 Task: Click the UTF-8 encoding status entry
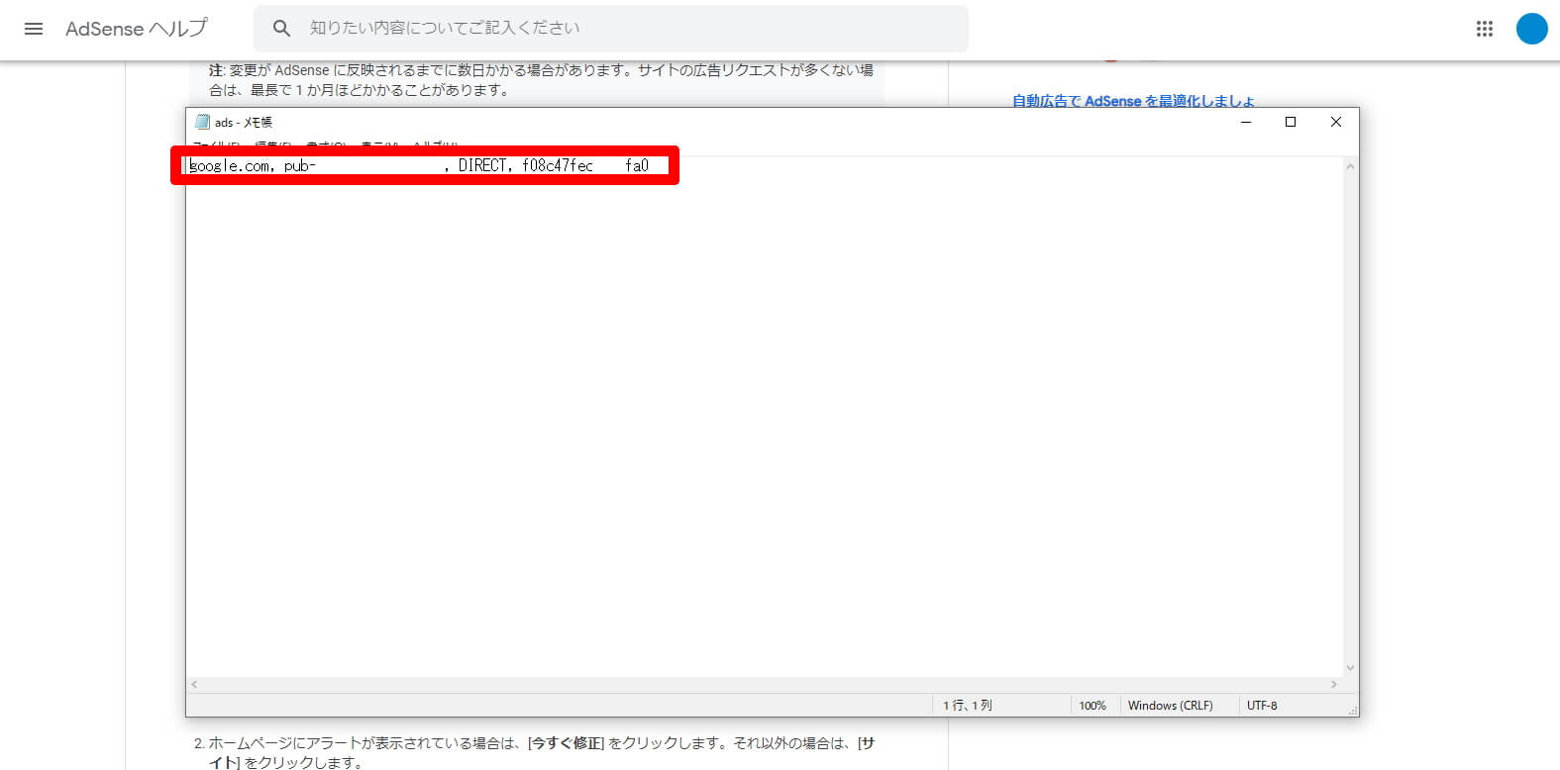[x=1262, y=706]
